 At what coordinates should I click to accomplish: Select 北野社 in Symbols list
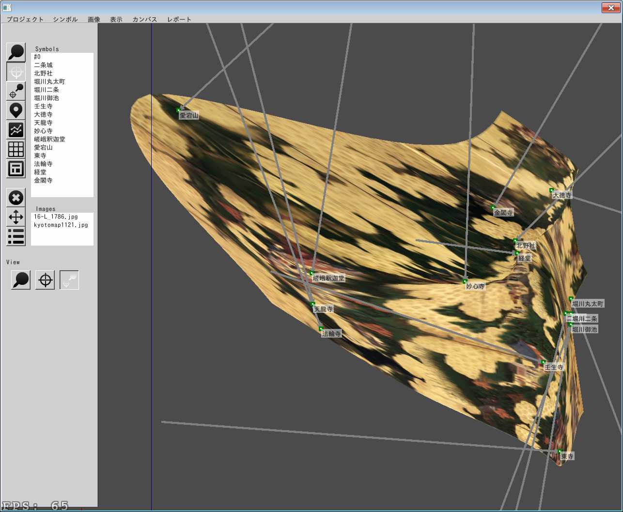coord(62,73)
